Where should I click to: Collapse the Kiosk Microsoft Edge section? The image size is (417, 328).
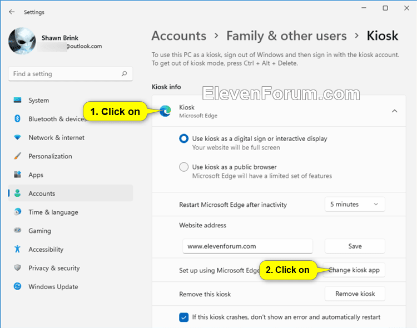click(395, 111)
